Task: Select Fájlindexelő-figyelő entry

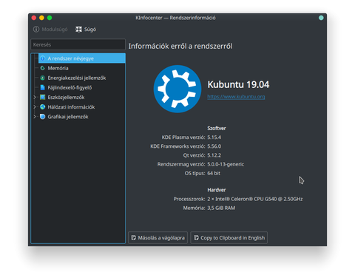Action: tap(70, 87)
